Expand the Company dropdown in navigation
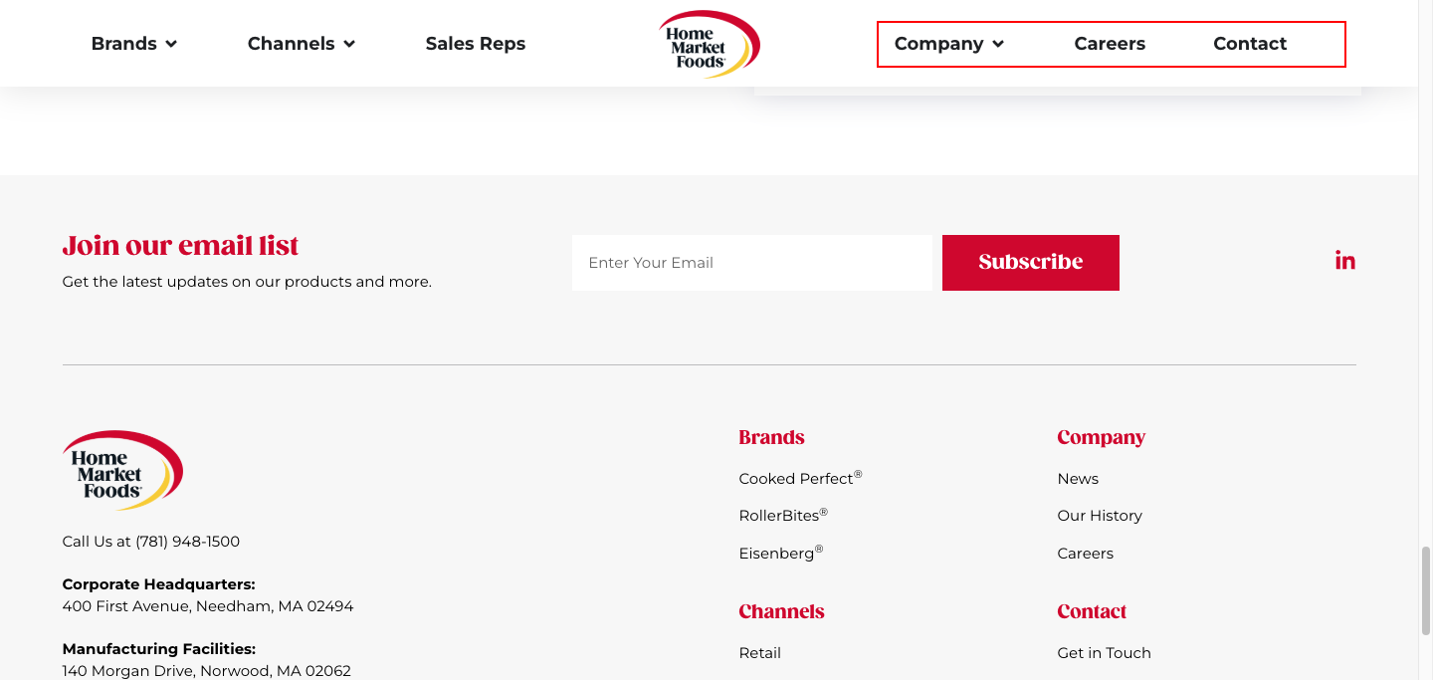This screenshot has height=680, width=1433. tap(948, 44)
